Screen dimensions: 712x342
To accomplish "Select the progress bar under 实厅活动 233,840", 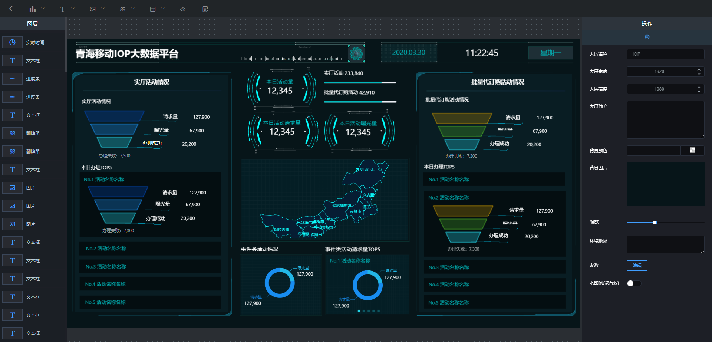I will pyautogui.click(x=360, y=82).
